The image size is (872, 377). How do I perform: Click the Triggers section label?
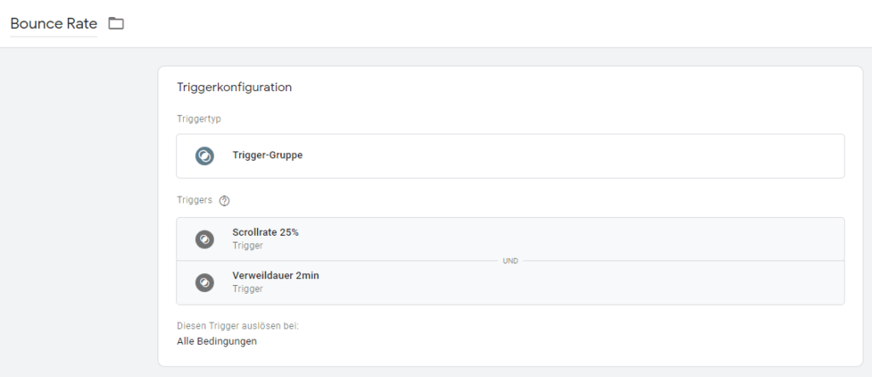coord(194,201)
